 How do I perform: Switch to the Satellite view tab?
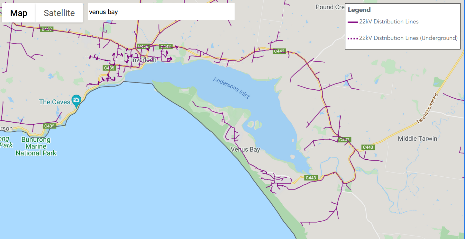59,13
